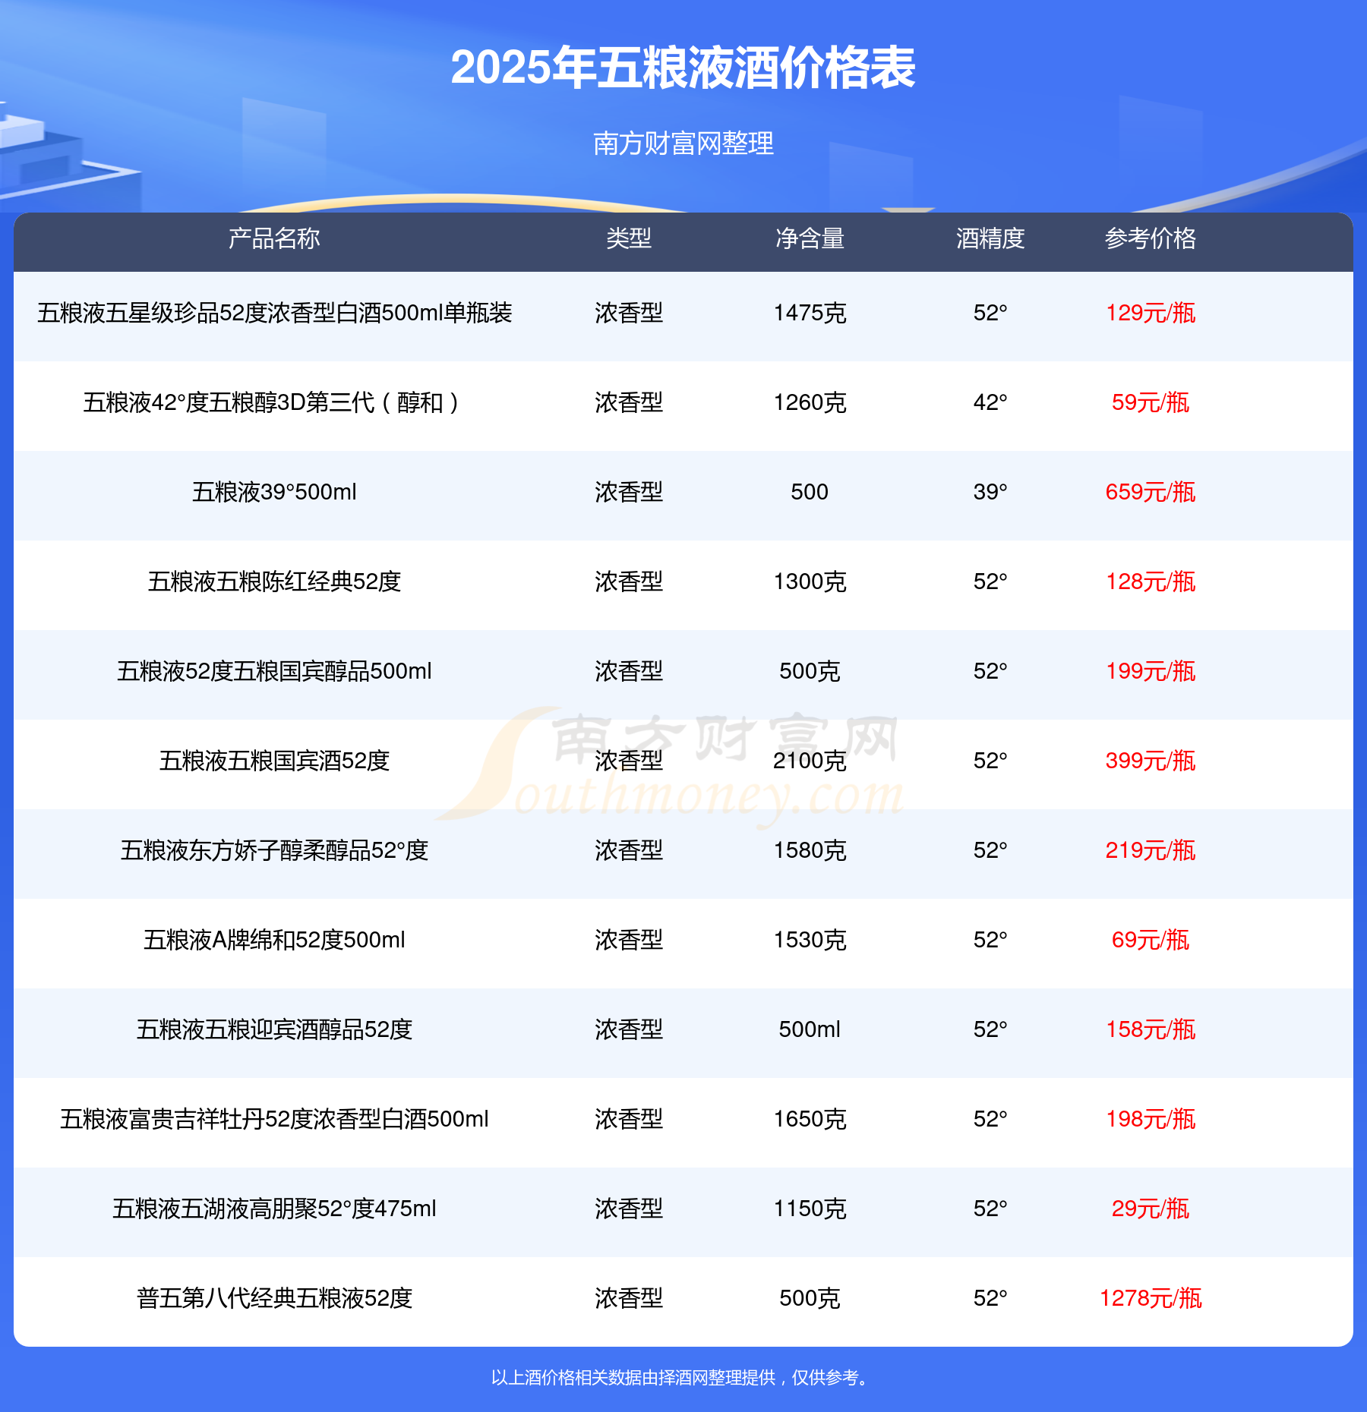Select product 五粮液五粮陈红经典52度
The width and height of the screenshot is (1367, 1412).
pos(274,582)
